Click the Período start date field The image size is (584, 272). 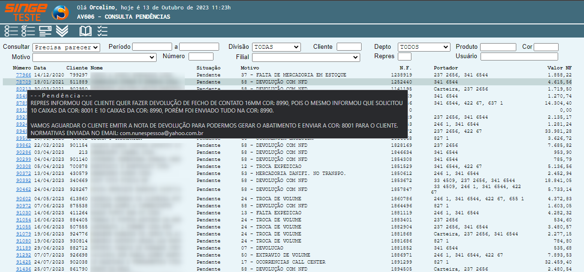click(152, 47)
